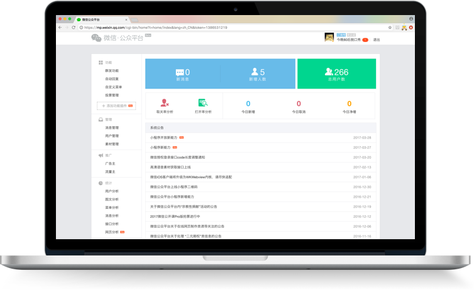Click the 今日净增 count
The width and height of the screenshot is (474, 290).
point(349,104)
